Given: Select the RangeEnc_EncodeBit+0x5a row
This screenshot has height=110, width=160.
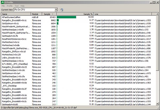Looking at the screenshot, I should [x=79, y=83].
